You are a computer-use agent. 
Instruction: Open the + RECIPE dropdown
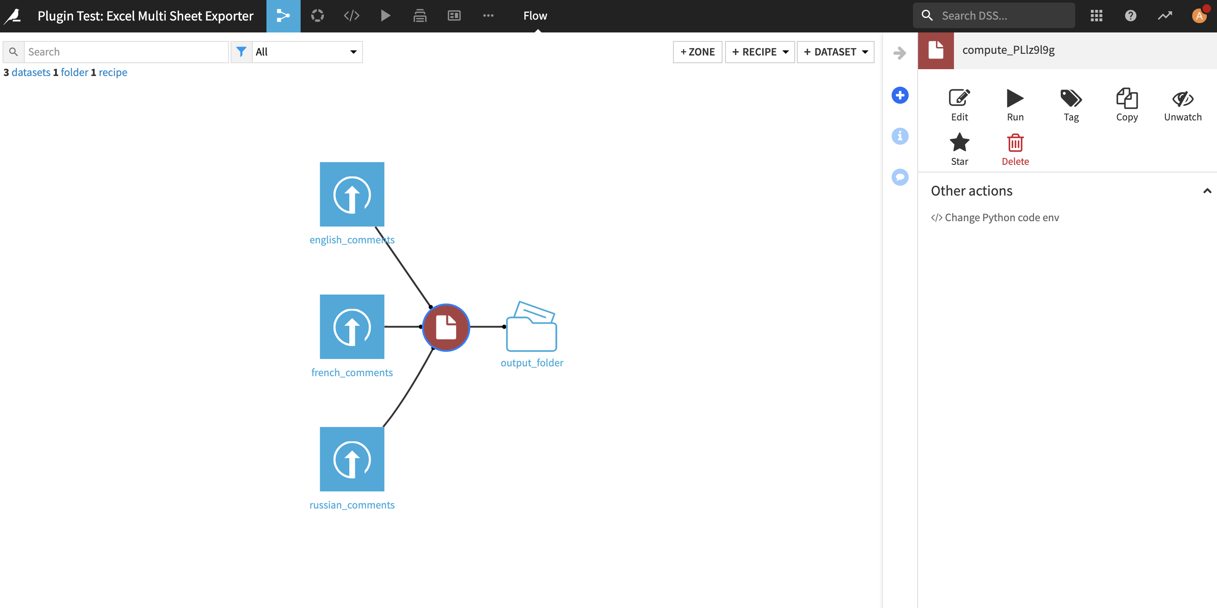click(x=760, y=52)
